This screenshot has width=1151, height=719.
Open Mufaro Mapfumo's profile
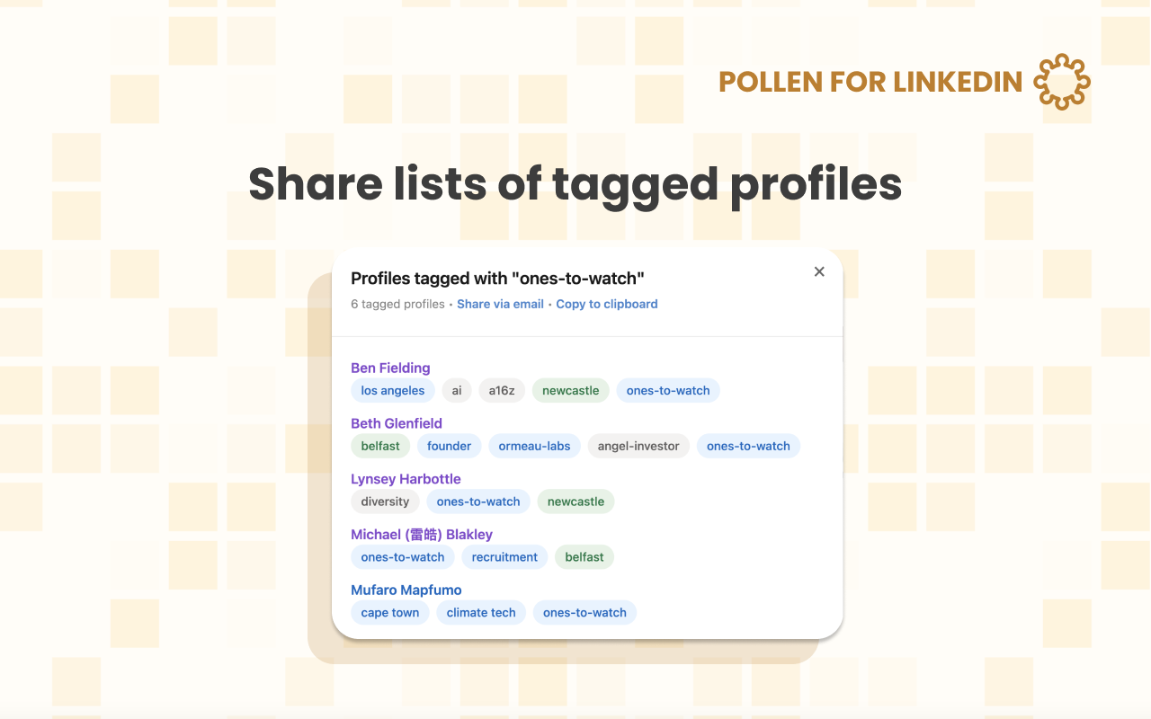click(406, 590)
